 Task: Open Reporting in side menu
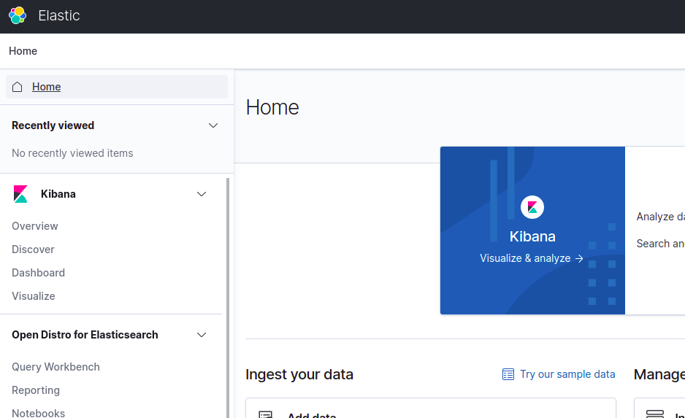36,390
